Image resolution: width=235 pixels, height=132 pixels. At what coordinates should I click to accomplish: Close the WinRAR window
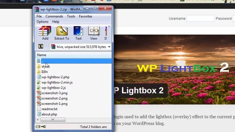105,8
